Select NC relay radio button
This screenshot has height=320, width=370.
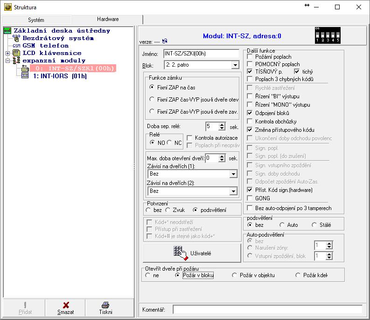pos(169,143)
